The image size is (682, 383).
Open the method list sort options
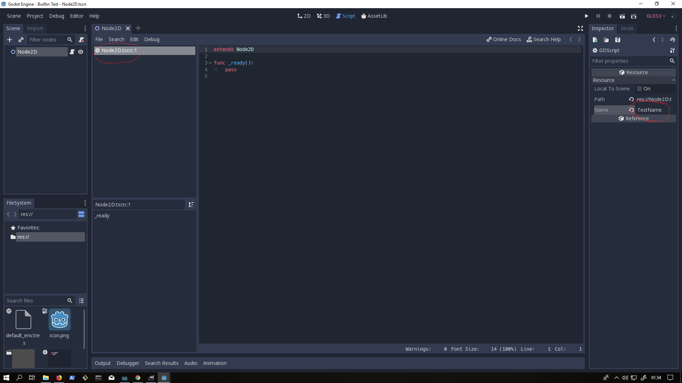[191, 205]
